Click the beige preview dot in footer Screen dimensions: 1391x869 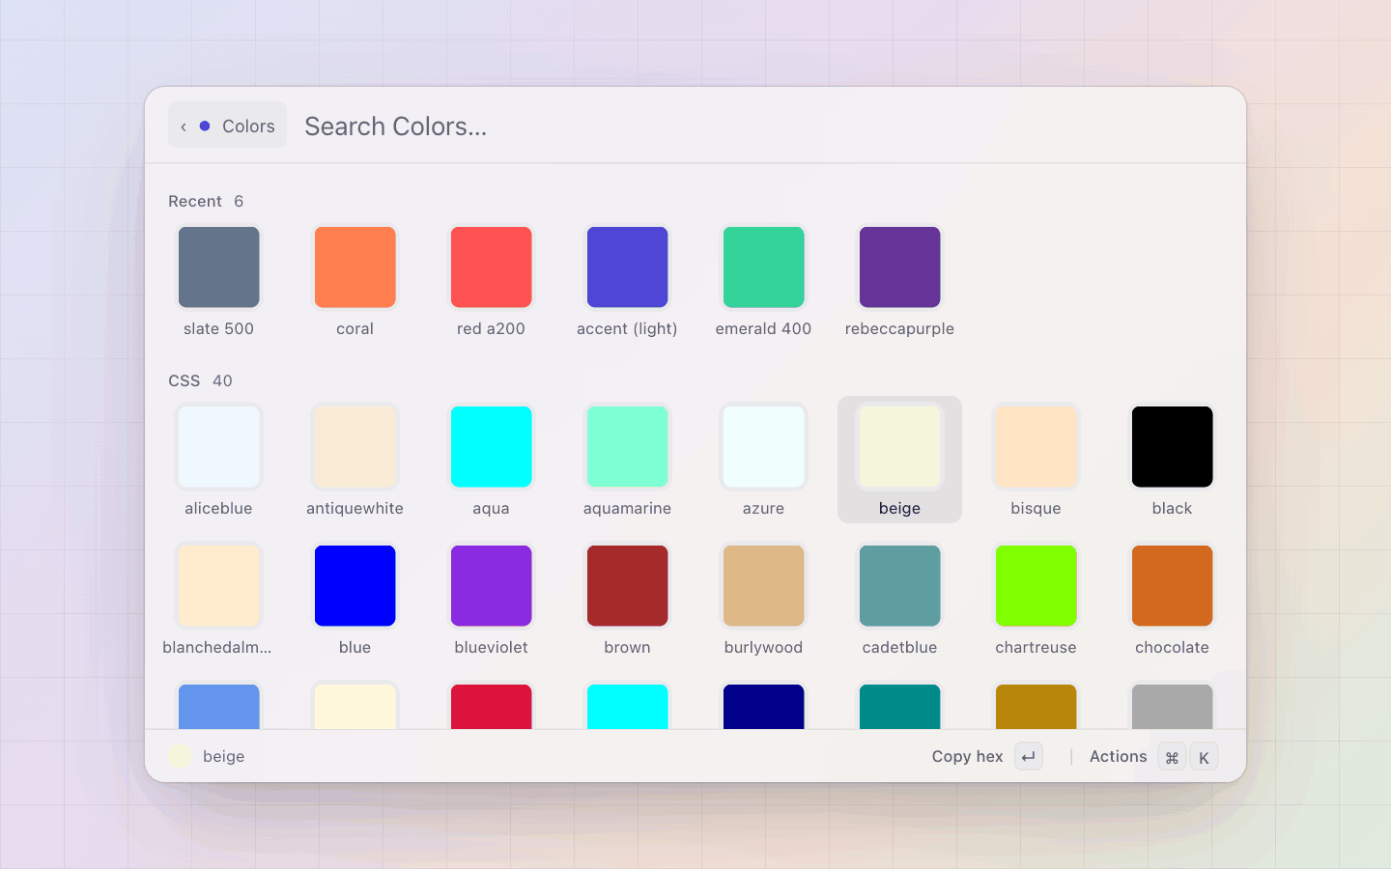pyautogui.click(x=179, y=756)
